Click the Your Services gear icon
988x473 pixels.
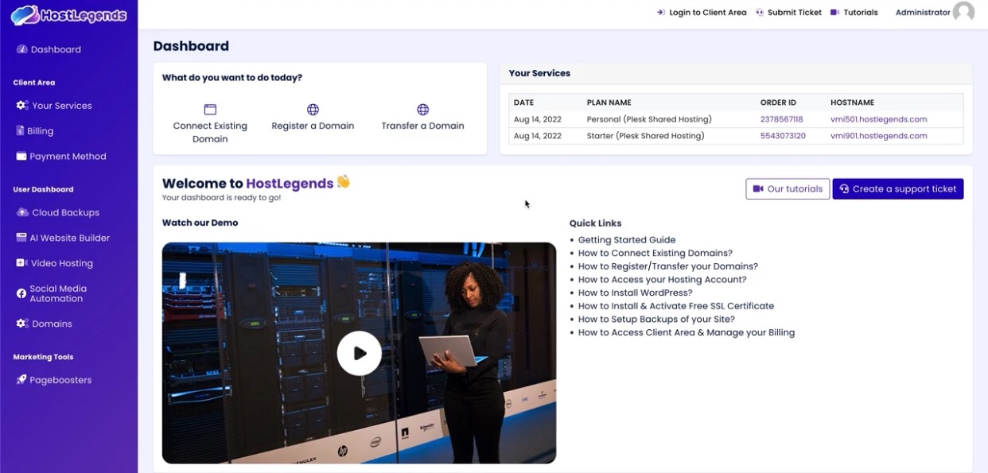[22, 105]
